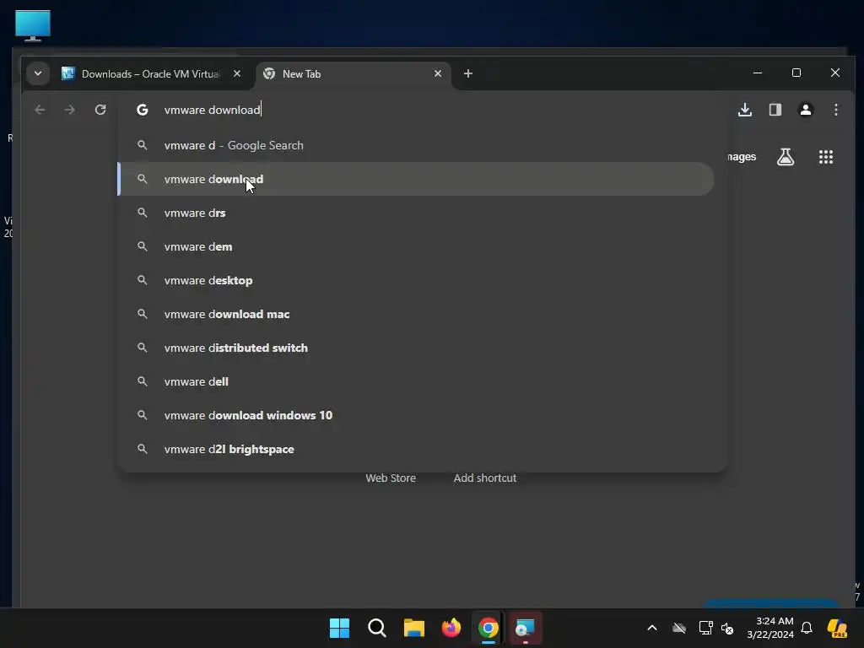Viewport: 864px width, 648px height.
Task: Click the address bar with vmware download
Action: (424, 110)
